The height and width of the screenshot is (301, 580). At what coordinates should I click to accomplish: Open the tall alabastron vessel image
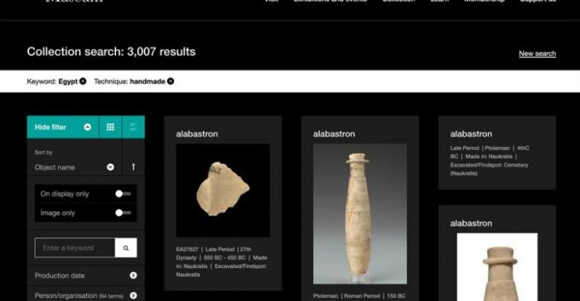point(360,214)
